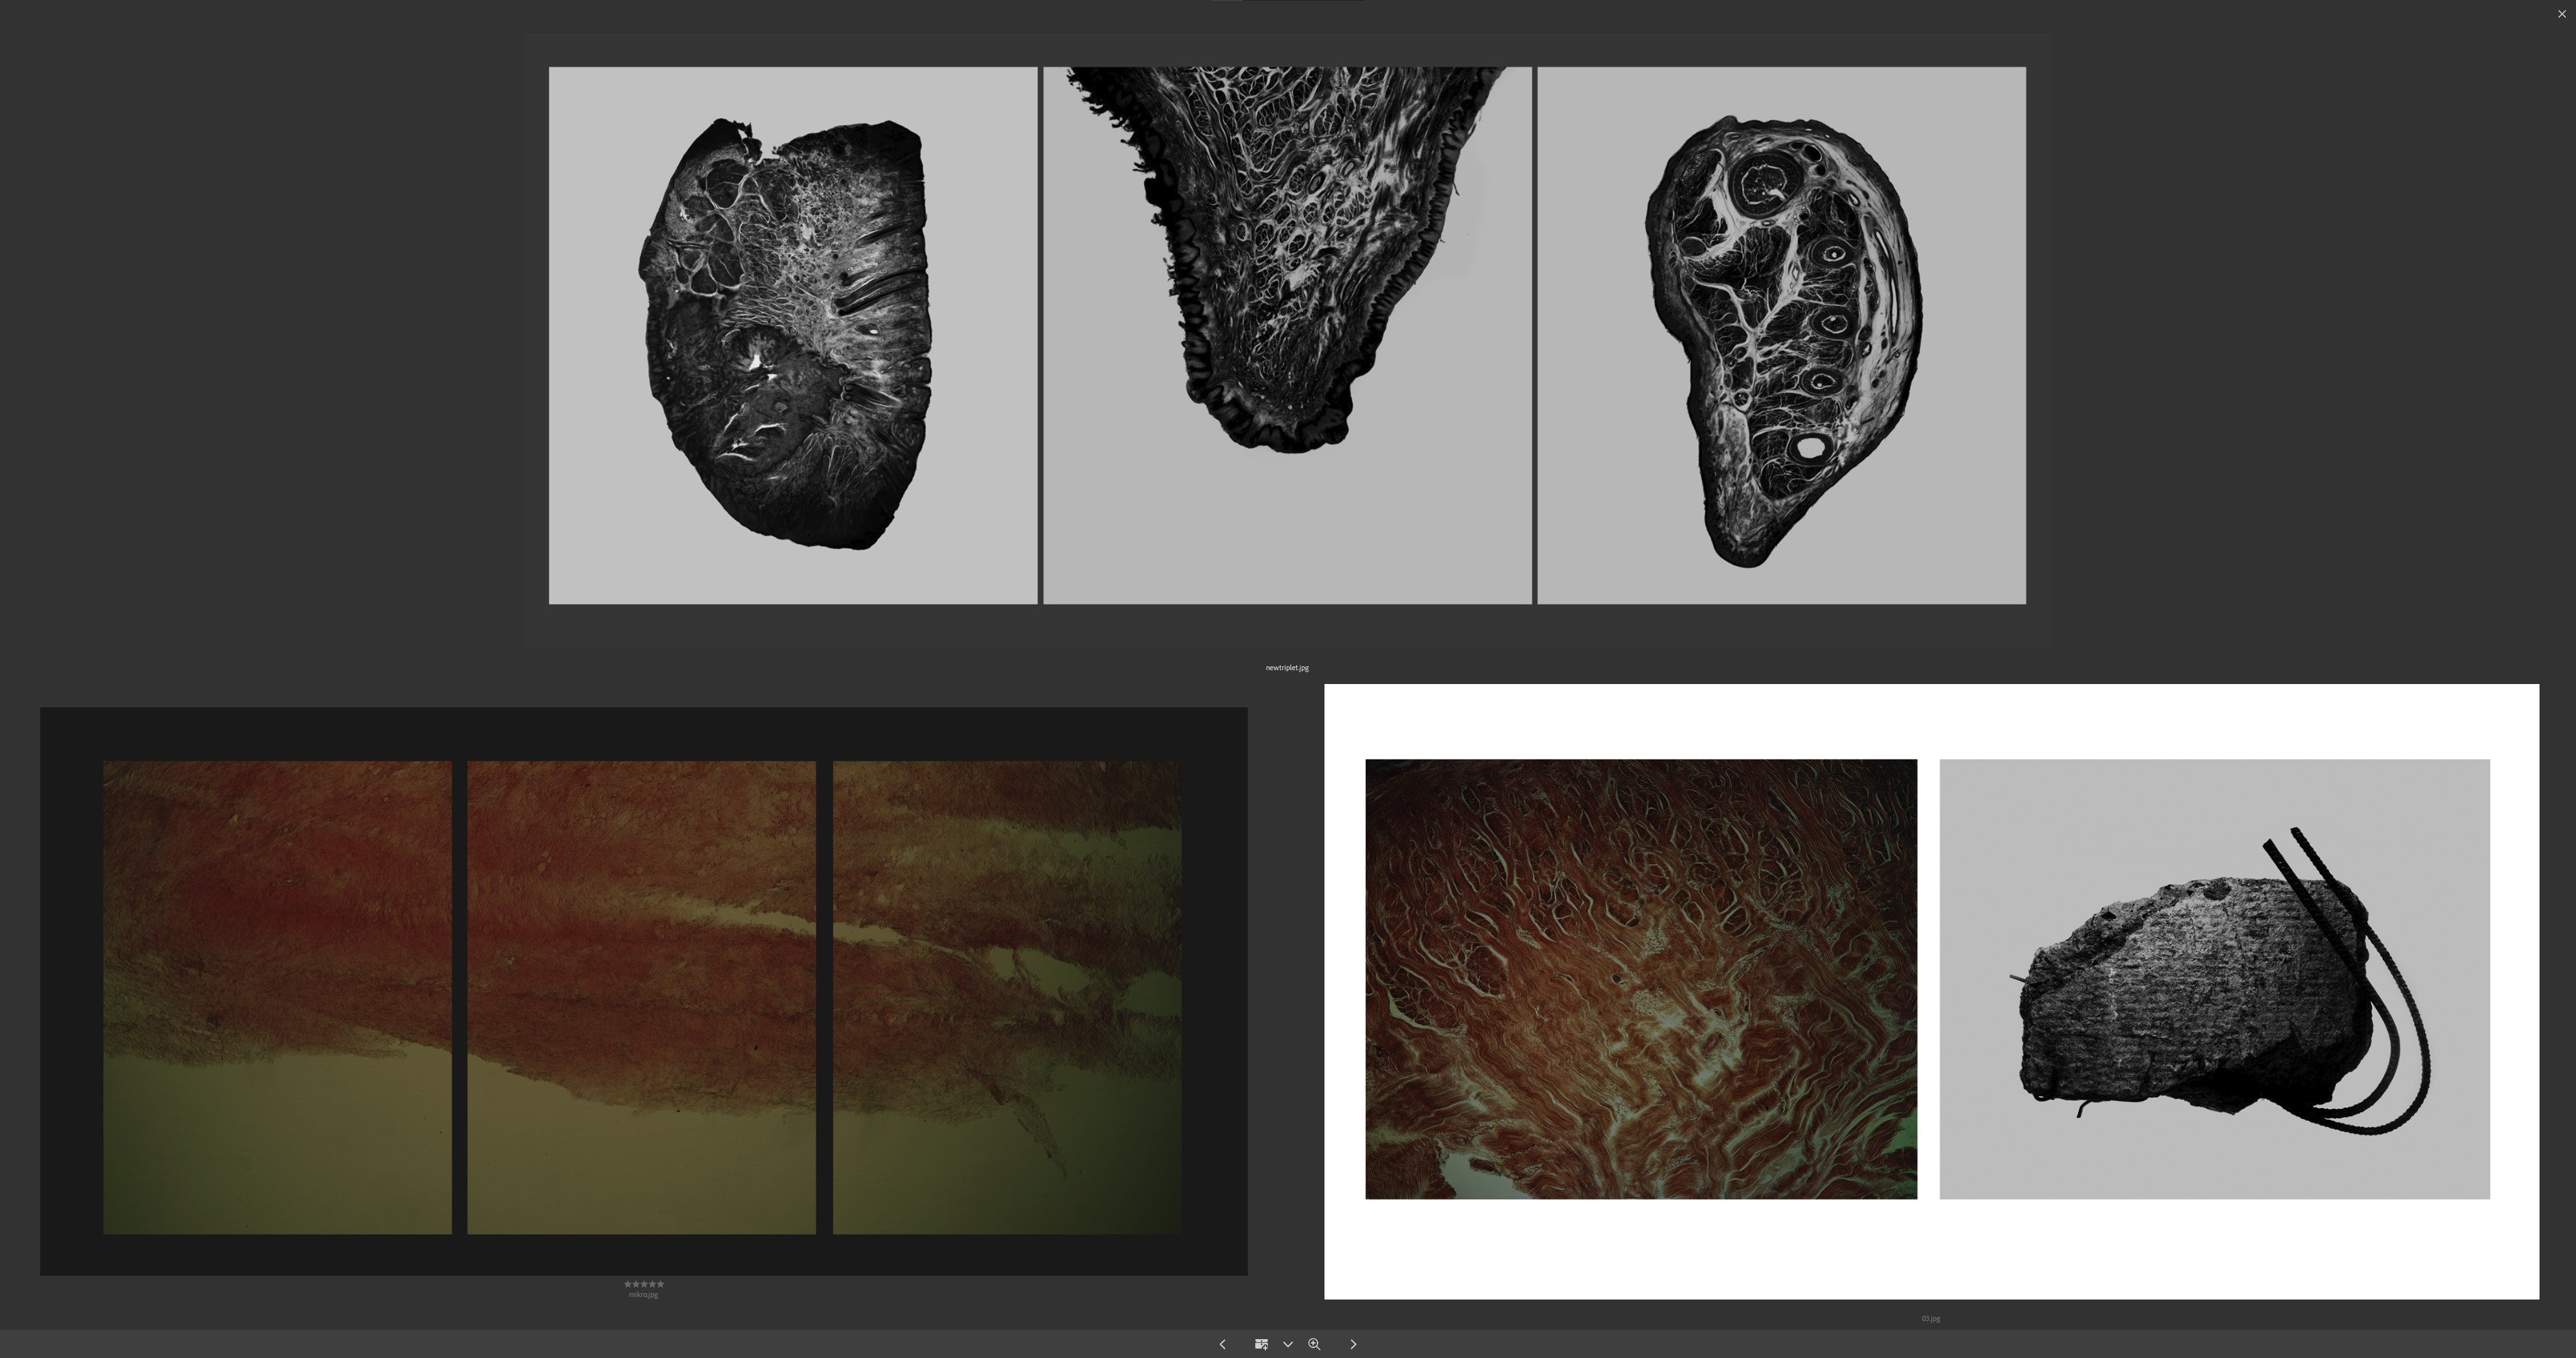The image size is (2576, 1358).
Task: Close the image viewer with X
Action: tap(2561, 14)
